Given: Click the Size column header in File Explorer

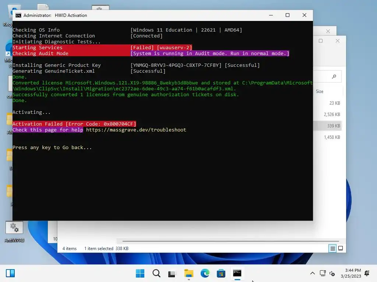Looking at the screenshot, I should coord(320,91).
